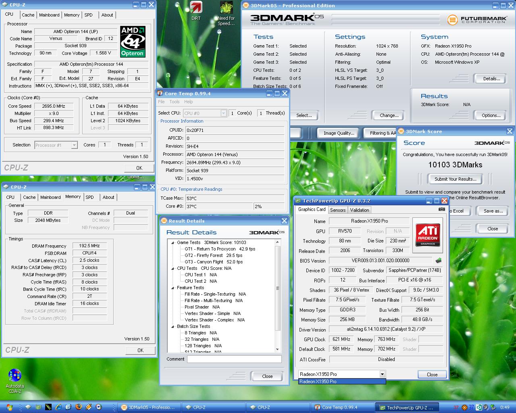The height and width of the screenshot is (413, 516).
Task: Launch Firefox from the quick launch bar
Action: 79,407
